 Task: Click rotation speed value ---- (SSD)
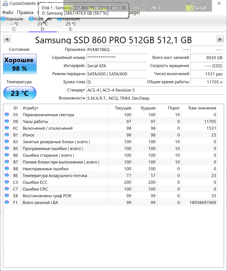click(x=207, y=66)
